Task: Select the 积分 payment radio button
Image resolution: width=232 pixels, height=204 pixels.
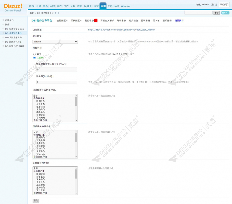Action: [34, 54]
